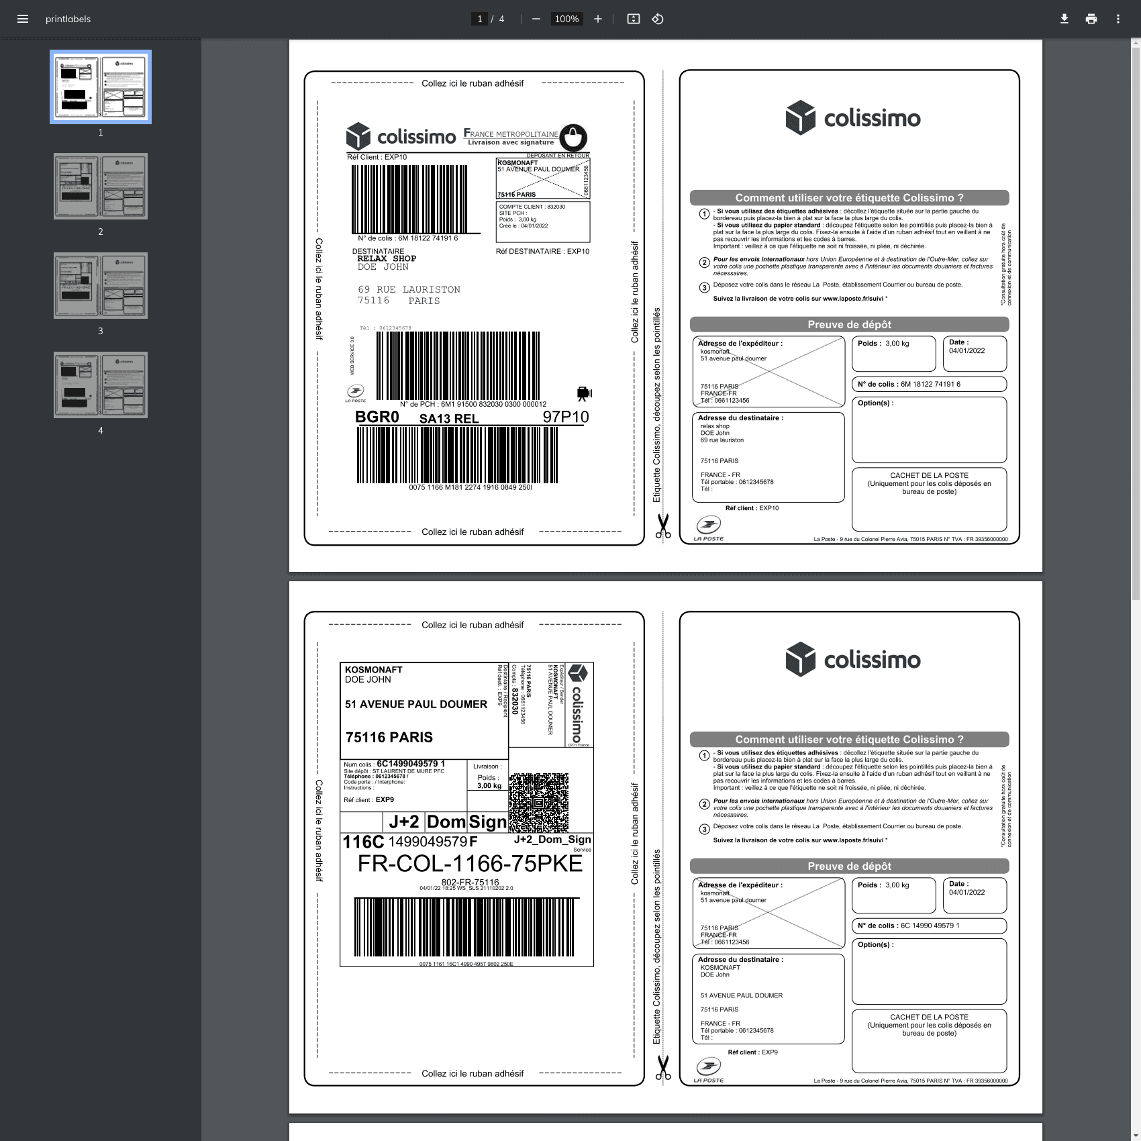1141x1141 pixels.
Task: Zoom out with the minus icon
Action: (536, 19)
